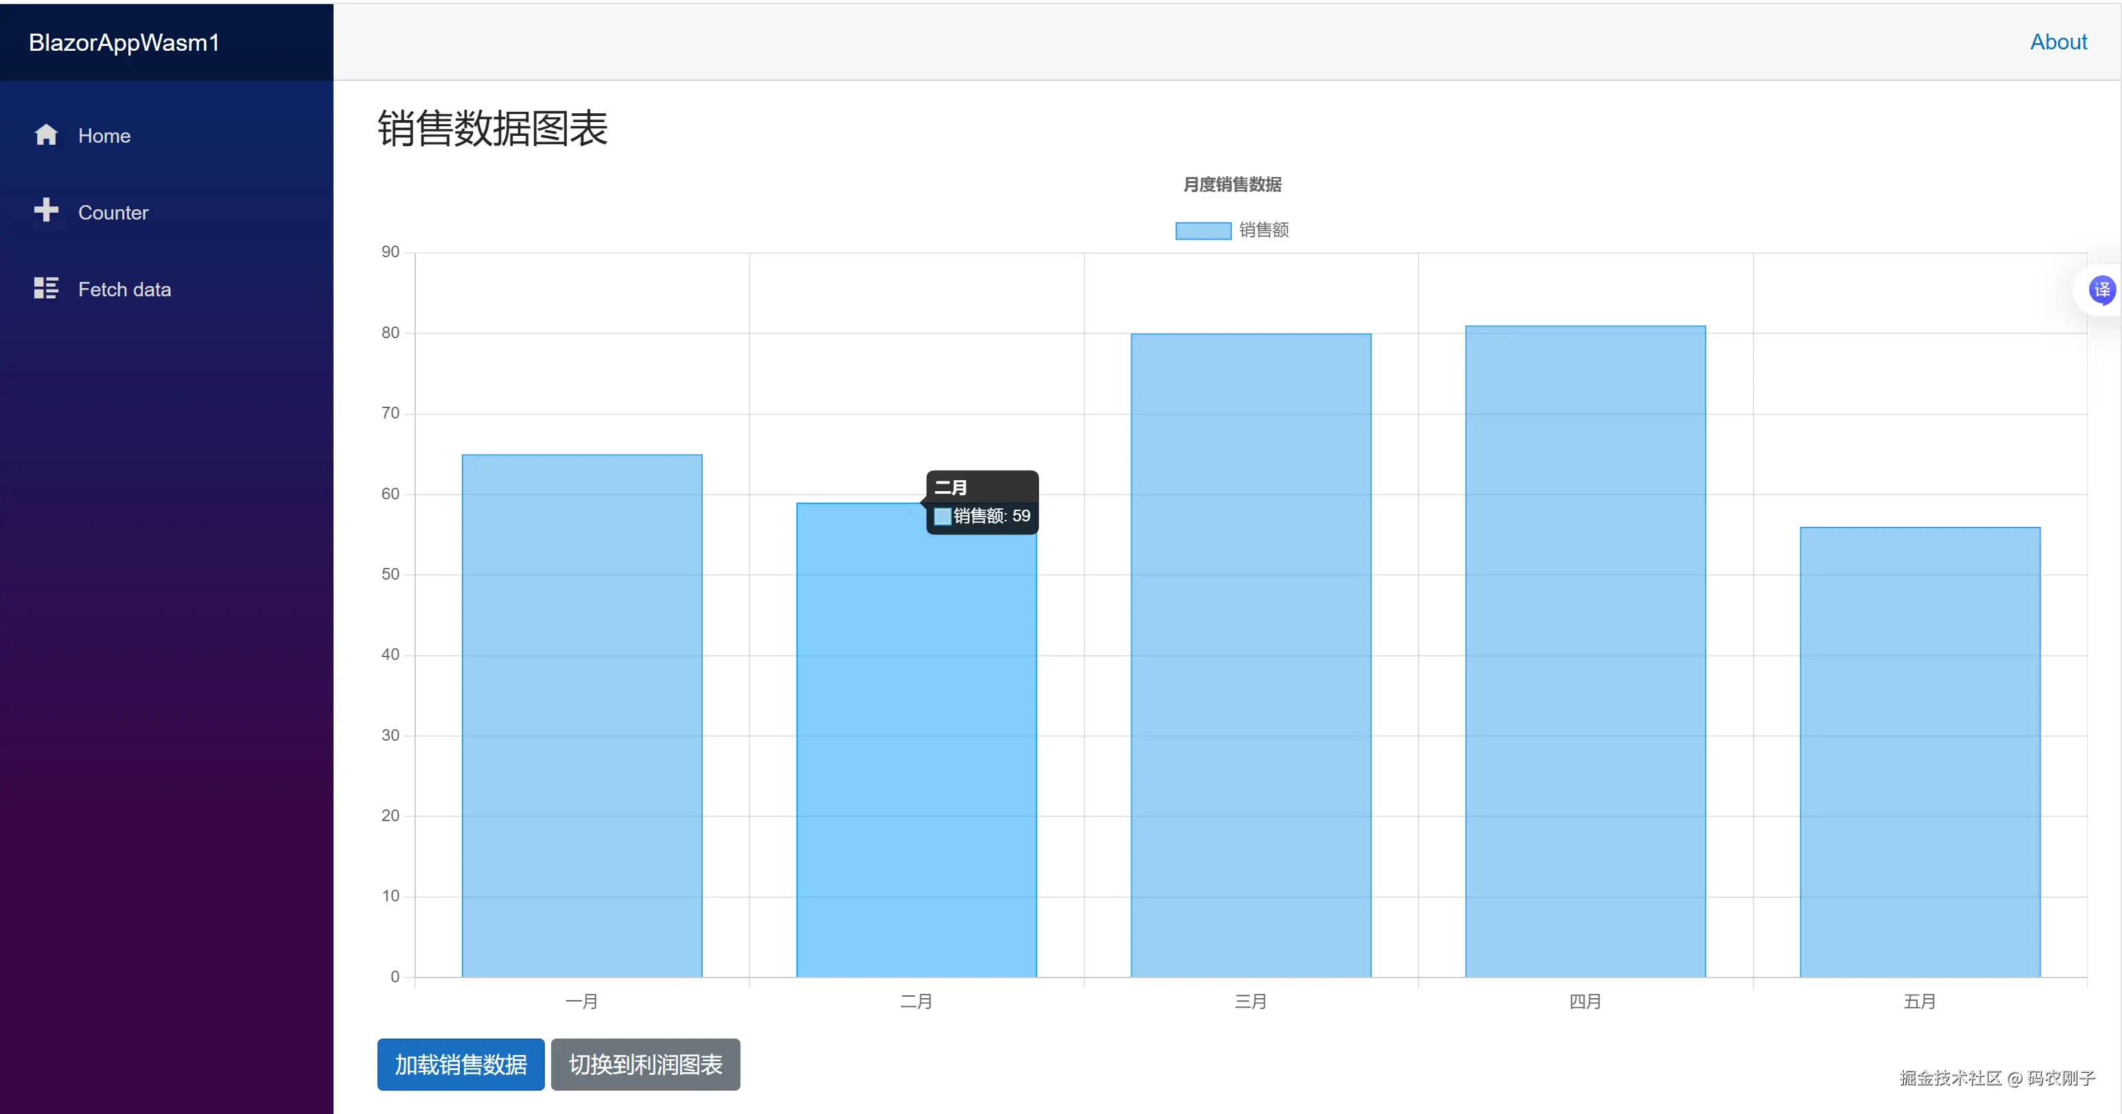The width and height of the screenshot is (2122, 1114).
Task: Open the About page
Action: 2057,41
